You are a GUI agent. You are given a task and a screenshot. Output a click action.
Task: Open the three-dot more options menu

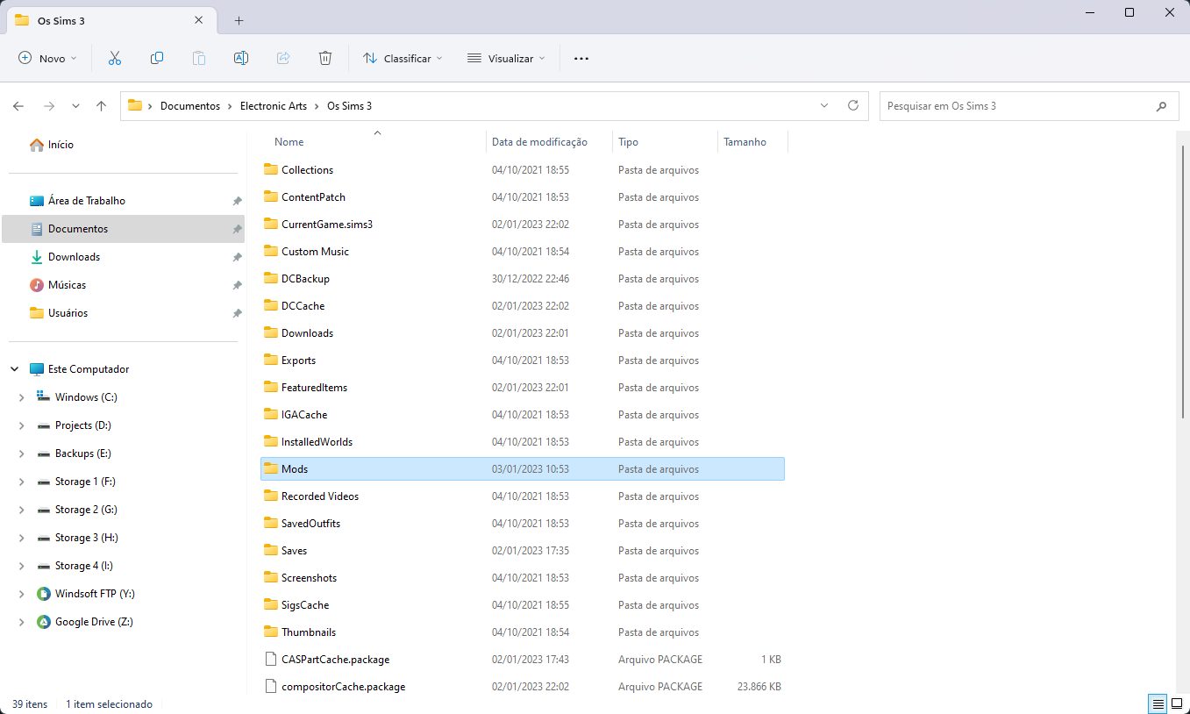pos(581,59)
